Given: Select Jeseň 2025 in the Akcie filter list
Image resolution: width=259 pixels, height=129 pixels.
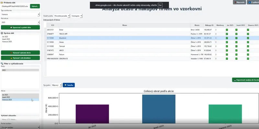Looking at the screenshot, I should [20, 97].
